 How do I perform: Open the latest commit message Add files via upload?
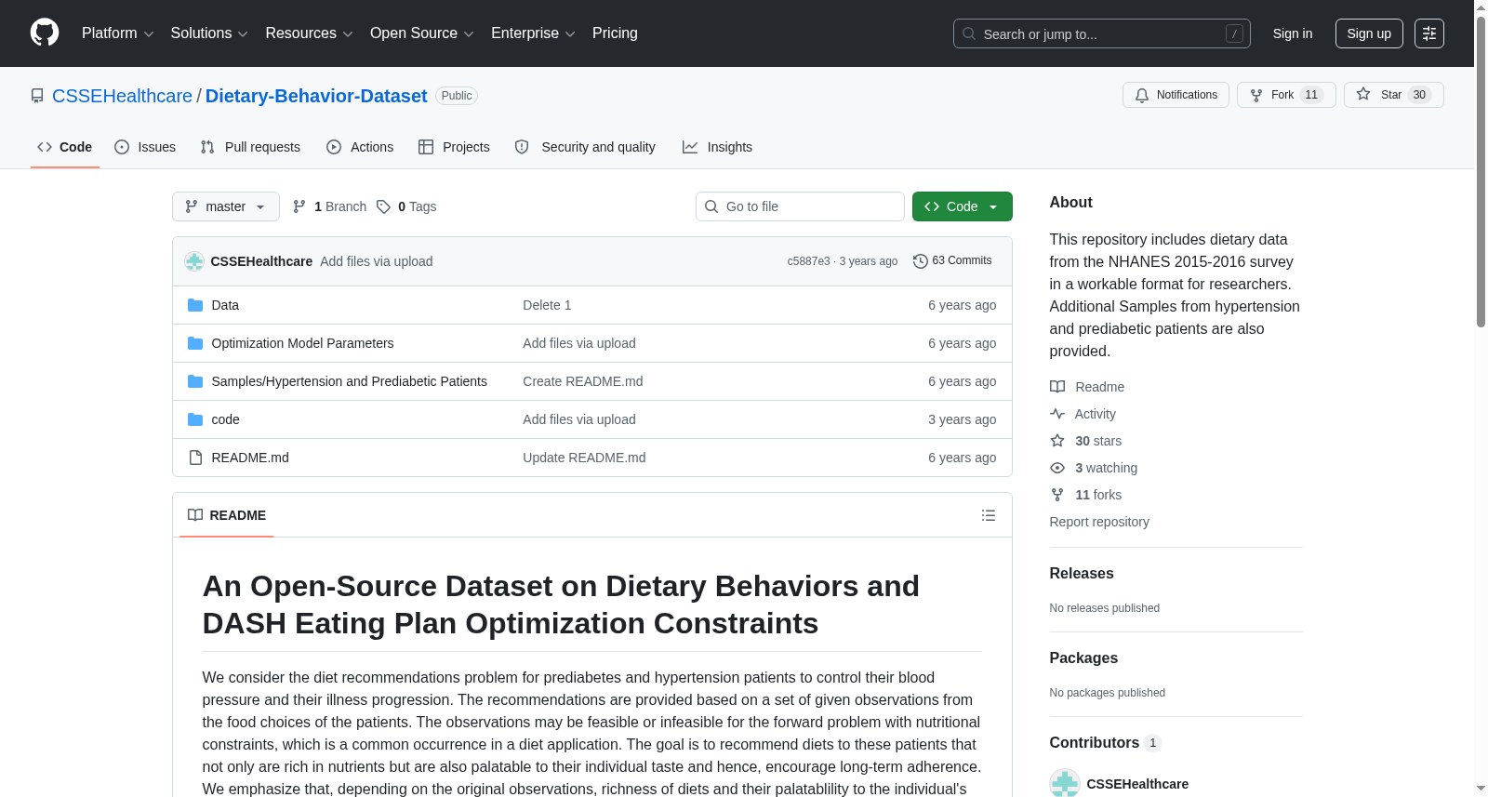point(377,261)
